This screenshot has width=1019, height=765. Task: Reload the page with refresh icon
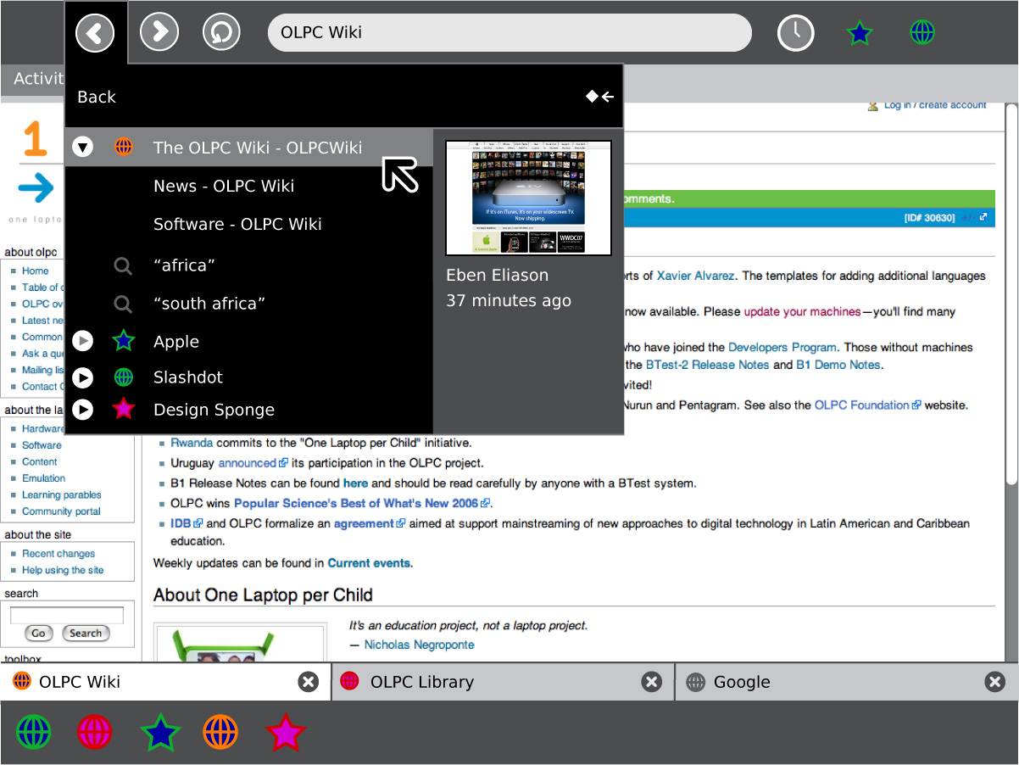pyautogui.click(x=221, y=33)
